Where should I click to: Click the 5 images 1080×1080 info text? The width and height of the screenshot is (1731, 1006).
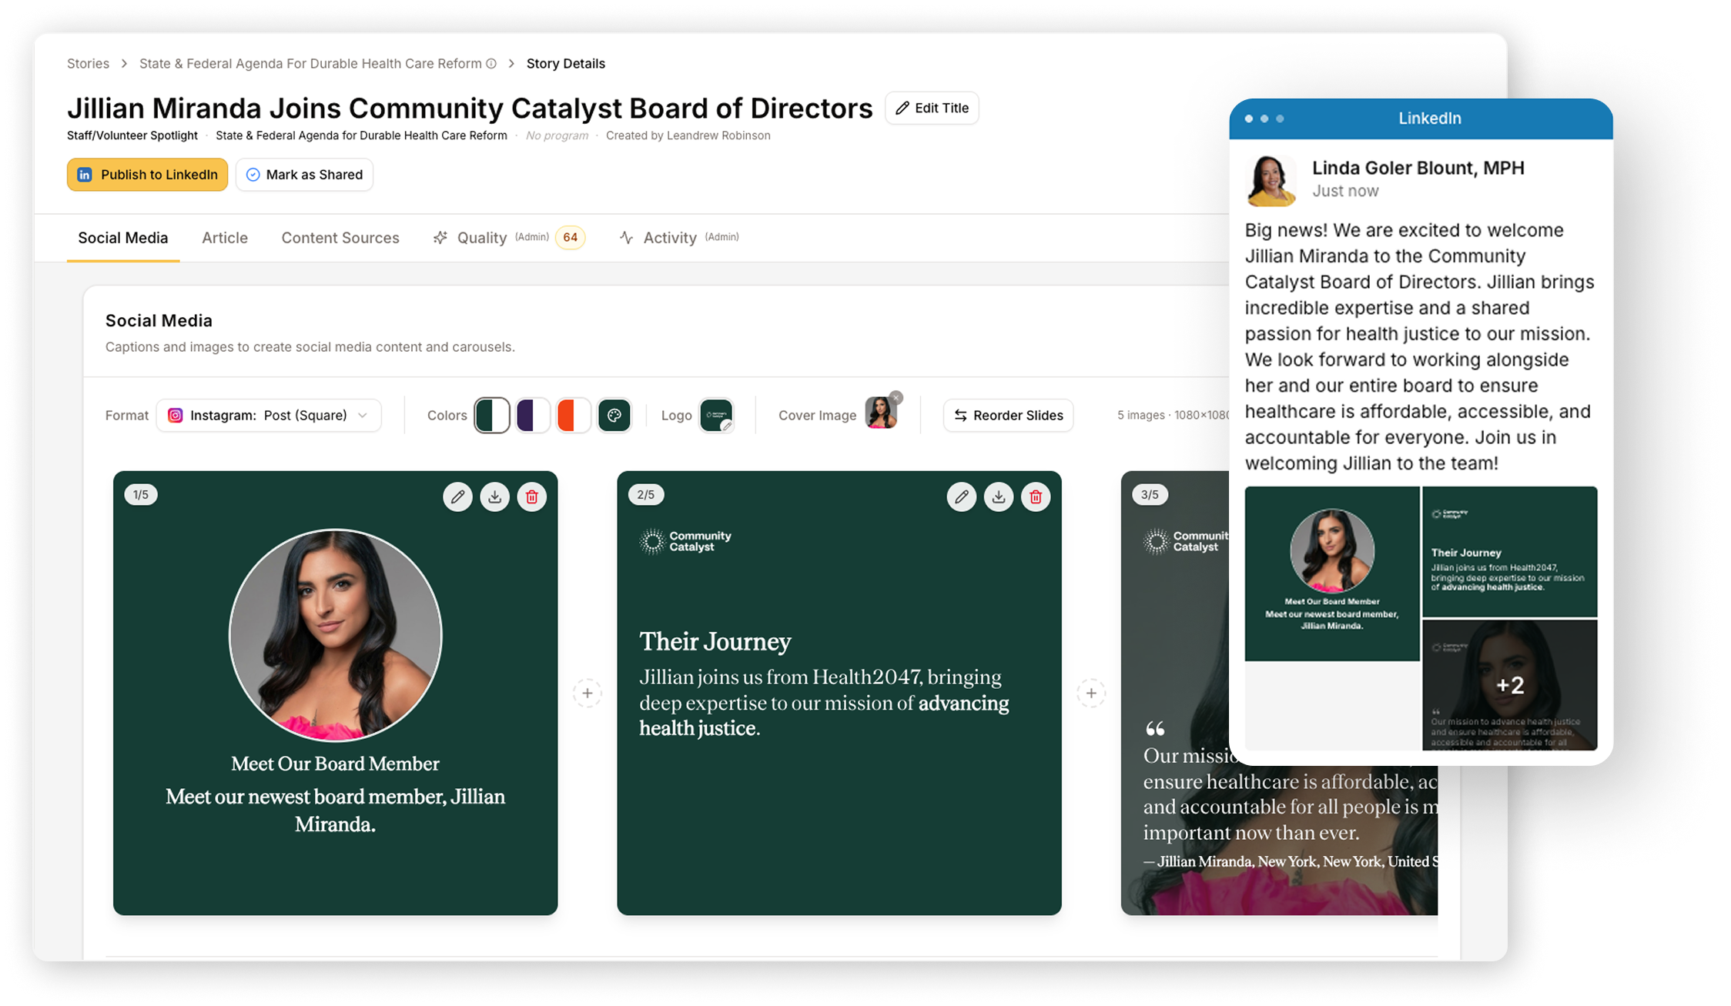pos(1173,416)
